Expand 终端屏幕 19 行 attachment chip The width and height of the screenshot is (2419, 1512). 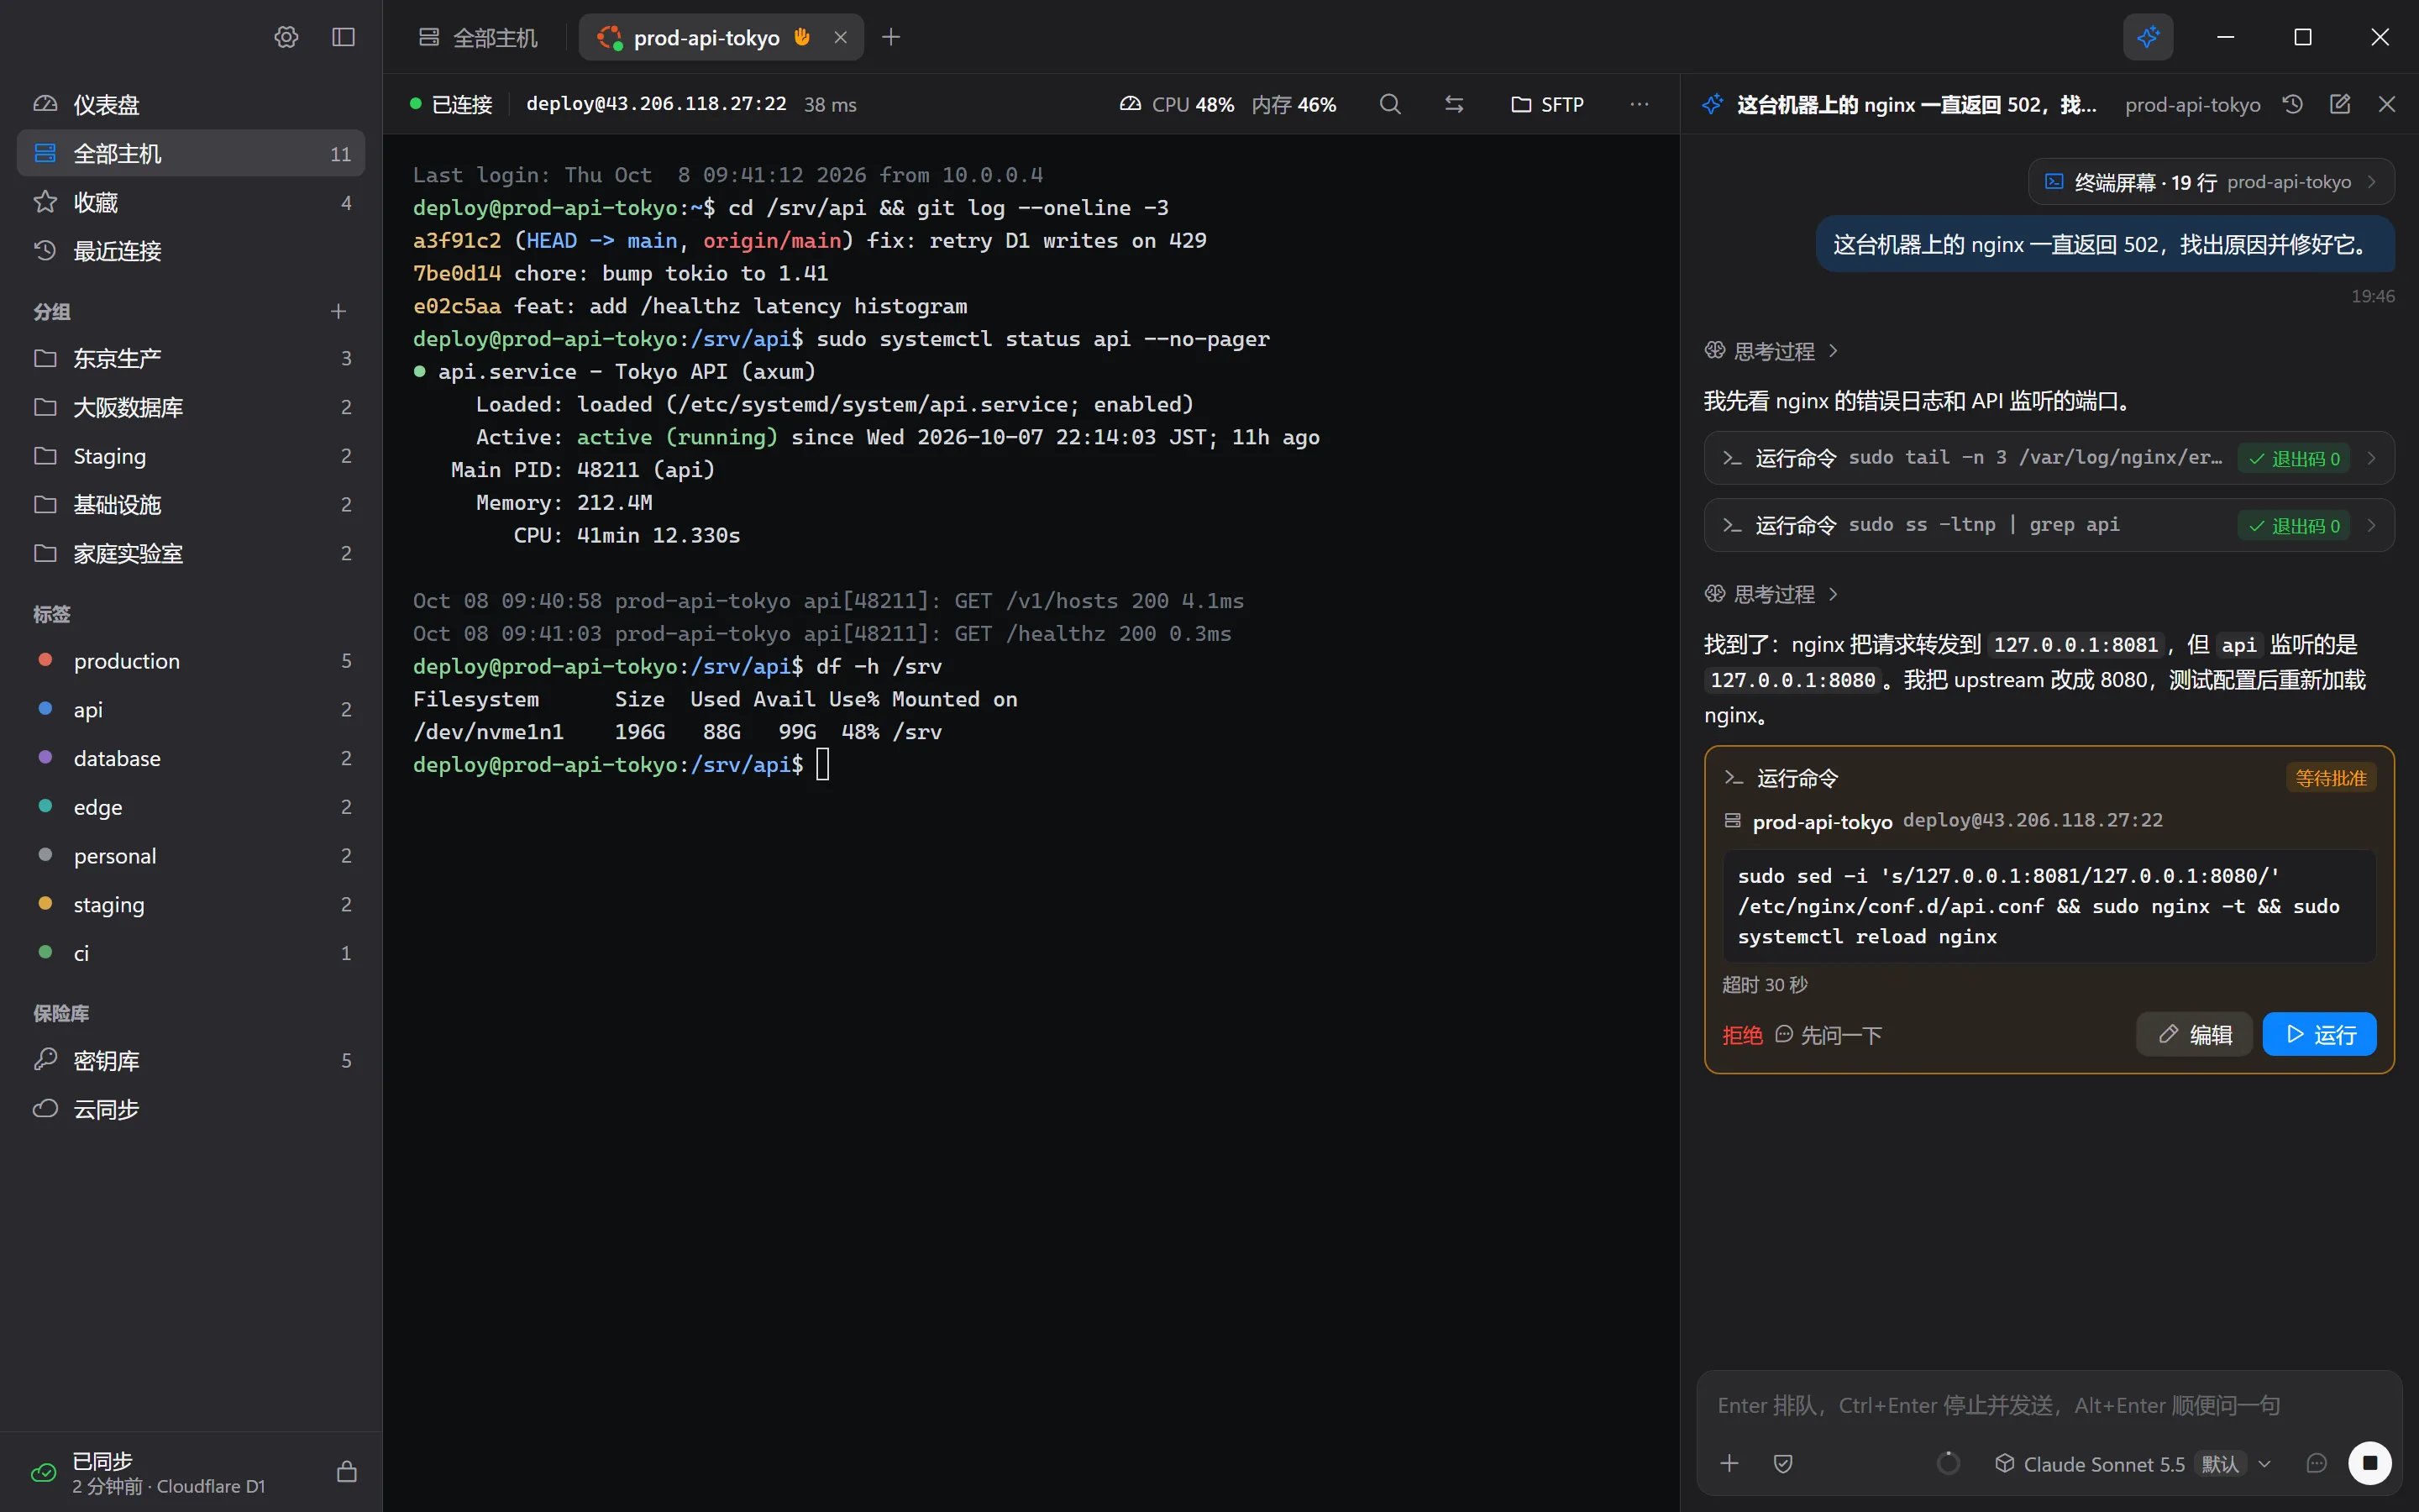(2211, 182)
